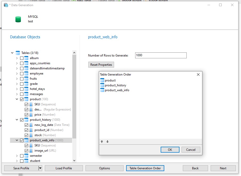This screenshot has width=241, height=176.
Task: Click the hotel_stays table icon
Action: 26,89
